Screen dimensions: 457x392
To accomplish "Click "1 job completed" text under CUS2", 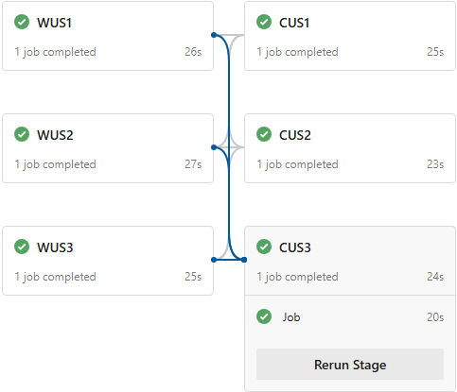I will [297, 164].
